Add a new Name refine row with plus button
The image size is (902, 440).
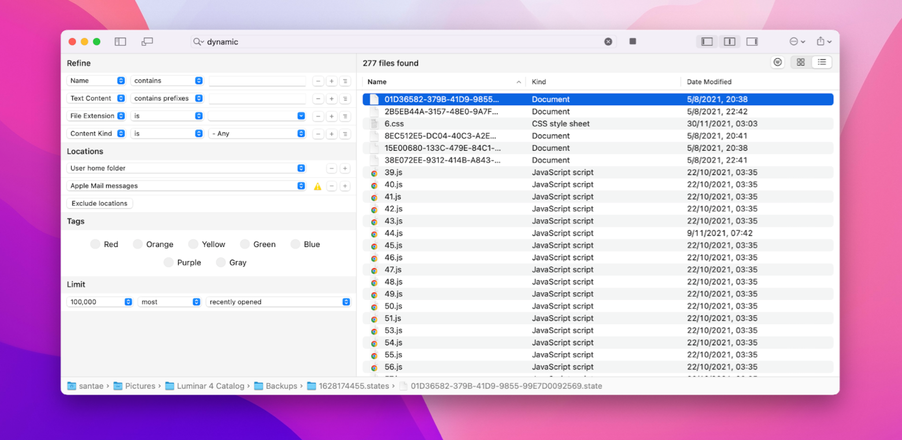[x=331, y=81]
